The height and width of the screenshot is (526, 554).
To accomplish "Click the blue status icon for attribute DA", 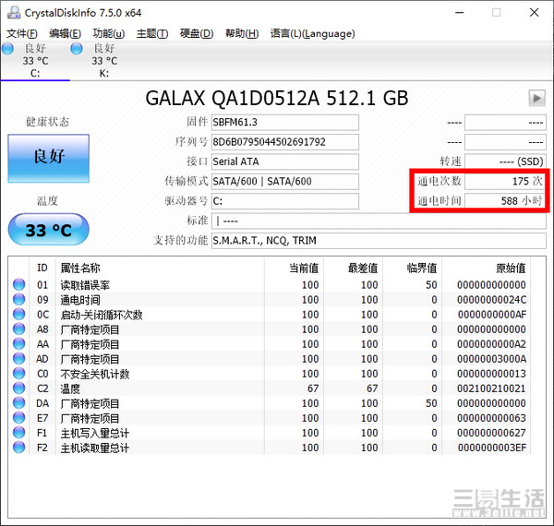I will click(19, 402).
